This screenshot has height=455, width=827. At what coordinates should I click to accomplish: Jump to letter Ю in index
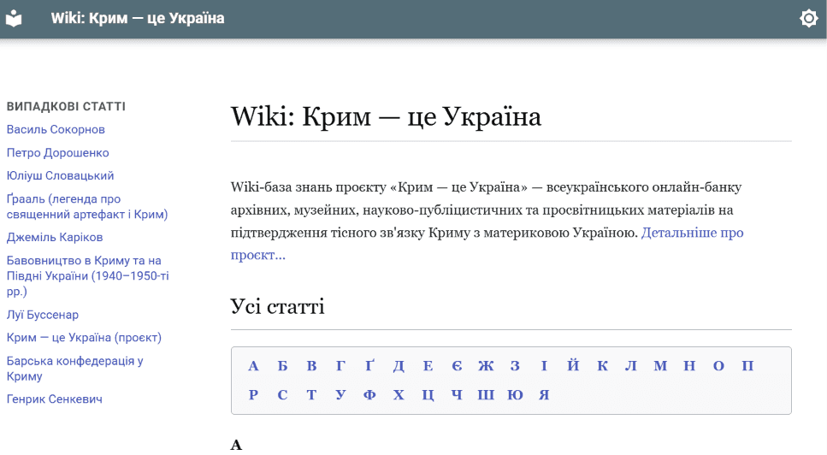coord(516,394)
